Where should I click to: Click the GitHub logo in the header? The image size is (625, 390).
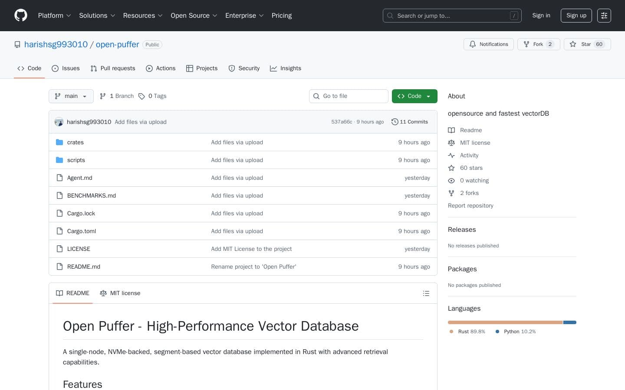click(x=21, y=15)
